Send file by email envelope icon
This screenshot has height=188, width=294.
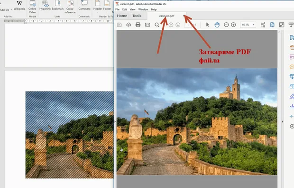pos(147,25)
